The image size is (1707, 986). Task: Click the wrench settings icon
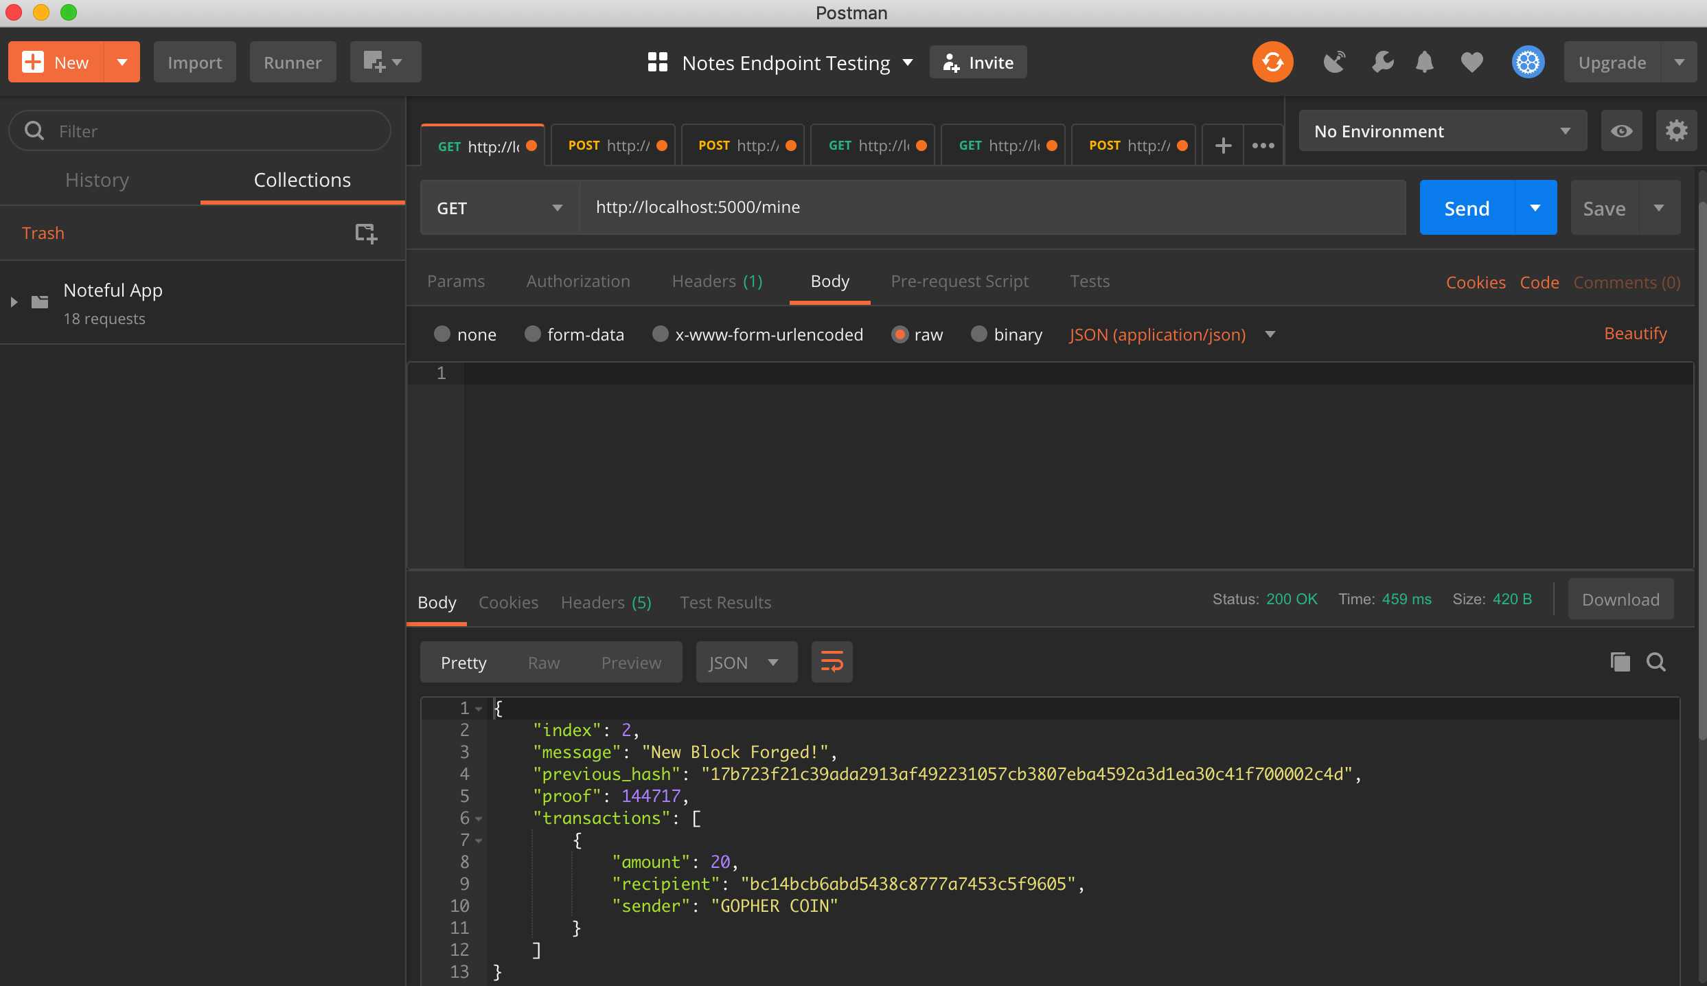(x=1381, y=61)
